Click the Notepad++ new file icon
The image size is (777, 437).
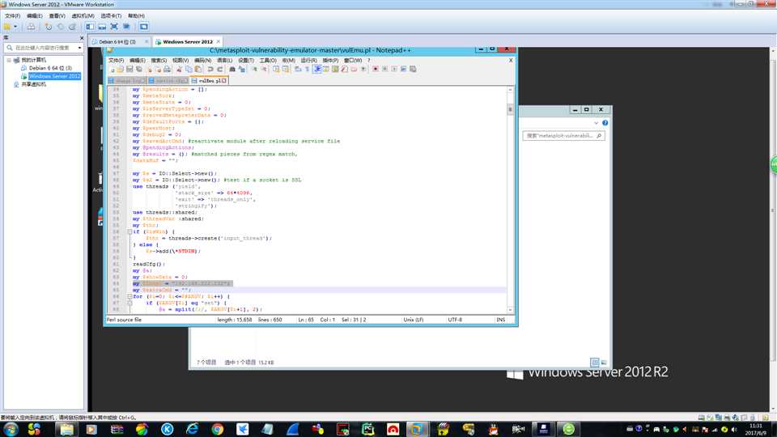113,69
